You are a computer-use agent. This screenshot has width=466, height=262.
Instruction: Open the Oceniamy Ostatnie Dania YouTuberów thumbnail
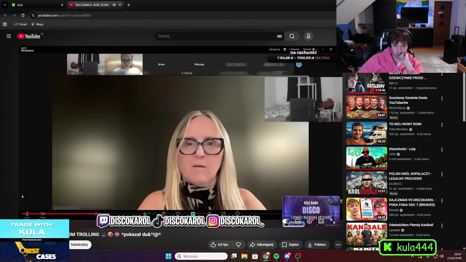pyautogui.click(x=366, y=107)
